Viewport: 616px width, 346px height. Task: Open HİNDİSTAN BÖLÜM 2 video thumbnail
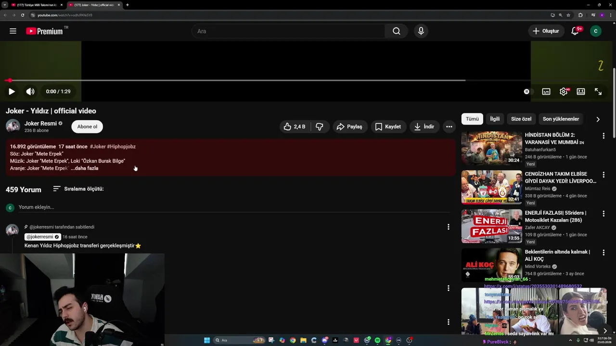coord(491,148)
